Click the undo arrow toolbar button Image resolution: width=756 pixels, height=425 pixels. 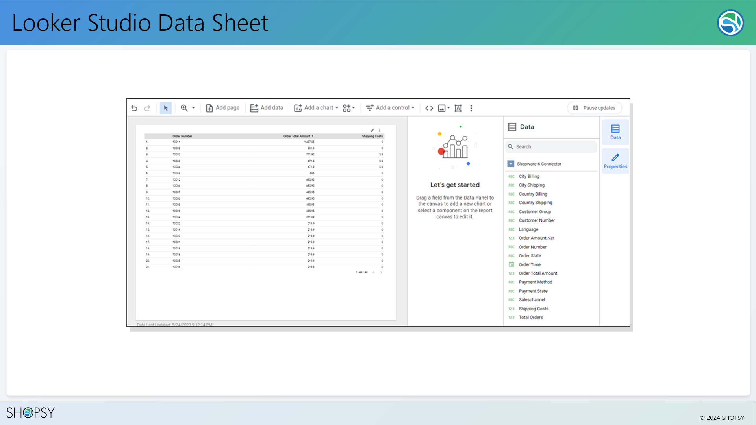tap(134, 108)
